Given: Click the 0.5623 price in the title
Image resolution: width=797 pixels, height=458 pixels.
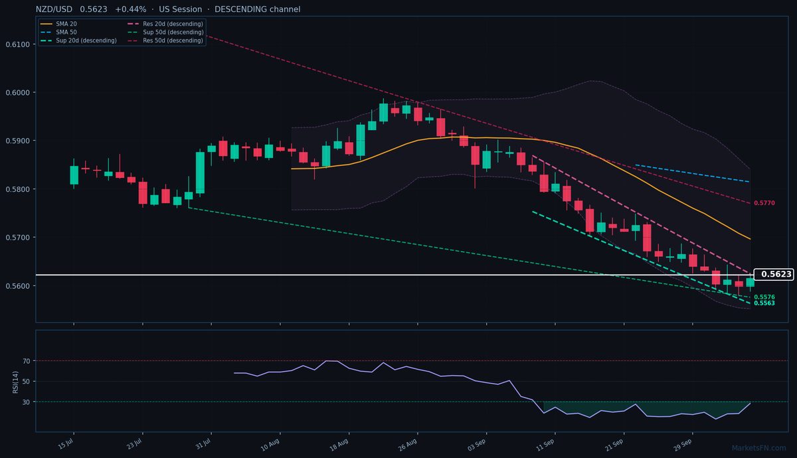Looking at the screenshot, I should coord(94,9).
